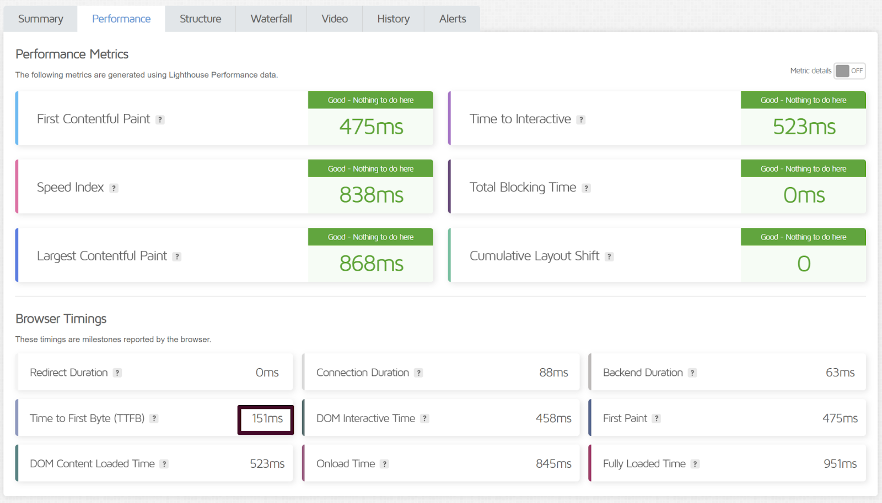Click First Paint help icon
The width and height of the screenshot is (882, 503).
click(x=657, y=418)
